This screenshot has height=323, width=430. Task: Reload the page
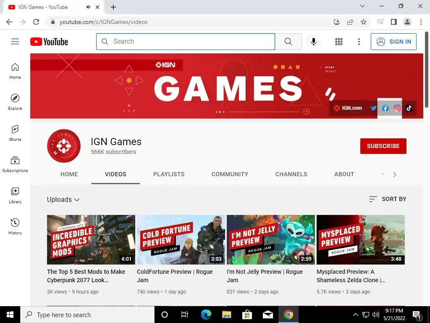(x=36, y=22)
